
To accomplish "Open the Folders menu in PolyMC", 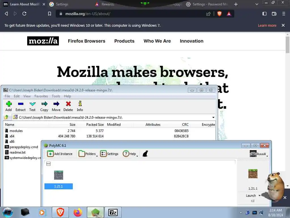I will click(x=88, y=154).
